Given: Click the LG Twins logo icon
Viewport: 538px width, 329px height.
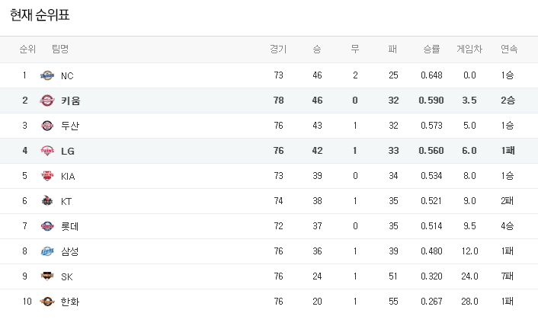Looking at the screenshot, I should coord(47,151).
